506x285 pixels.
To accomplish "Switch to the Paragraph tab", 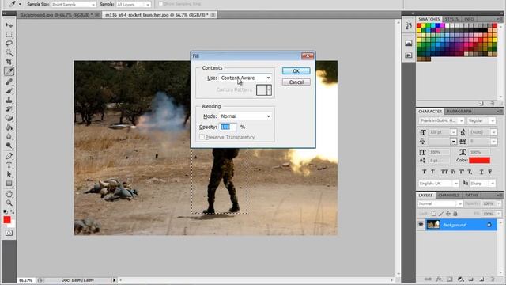I will click(459, 111).
